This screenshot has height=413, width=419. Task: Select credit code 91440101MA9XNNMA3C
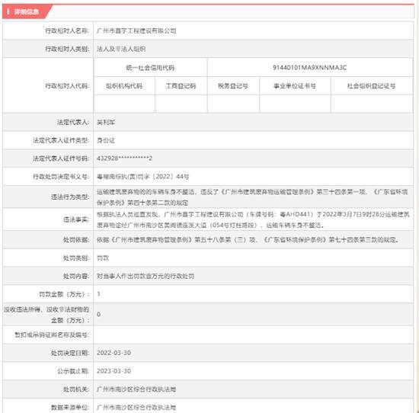click(x=309, y=68)
